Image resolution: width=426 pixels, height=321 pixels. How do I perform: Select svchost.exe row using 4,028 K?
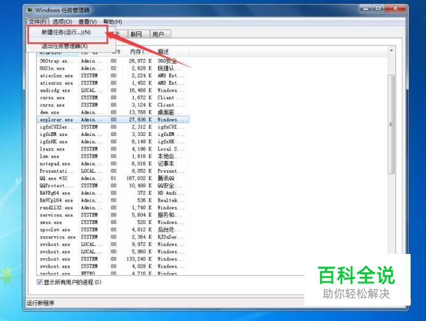click(x=113, y=266)
